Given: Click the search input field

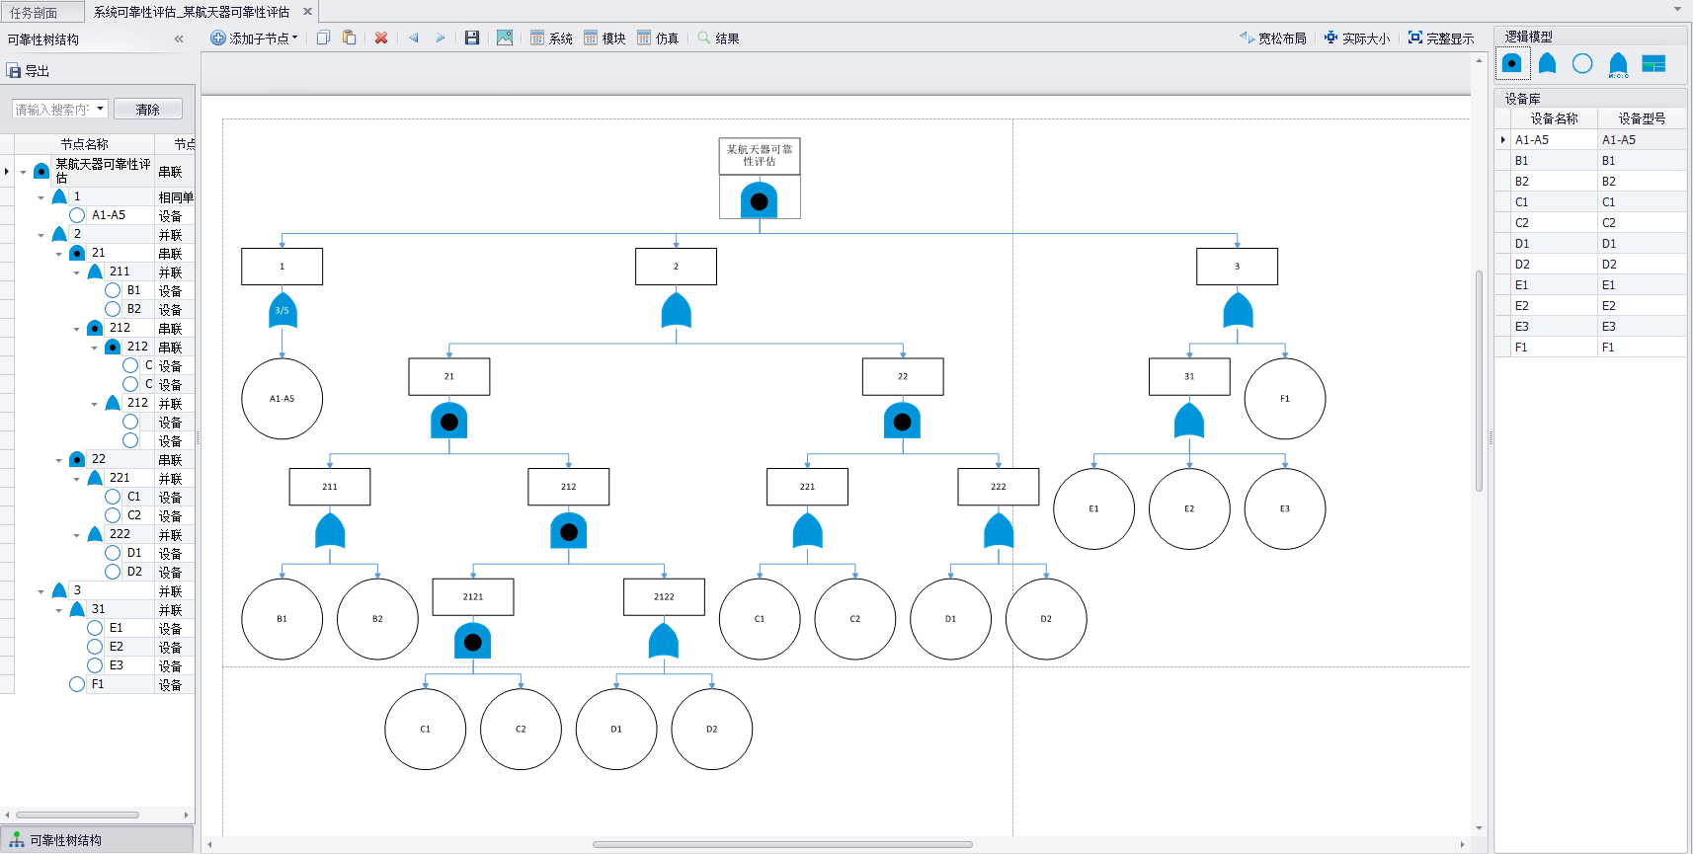Looking at the screenshot, I should 52,109.
